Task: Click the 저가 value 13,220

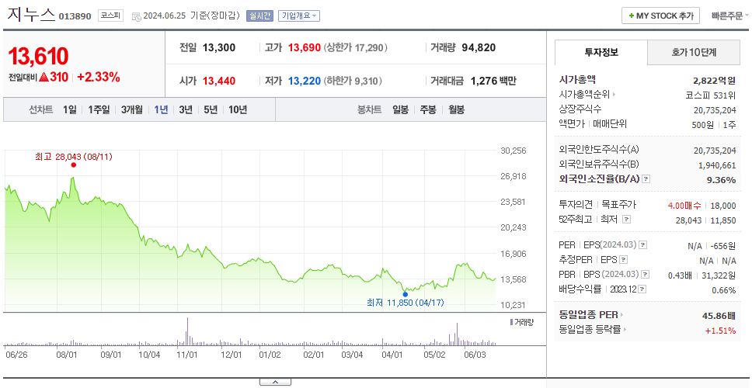Action: [304, 81]
